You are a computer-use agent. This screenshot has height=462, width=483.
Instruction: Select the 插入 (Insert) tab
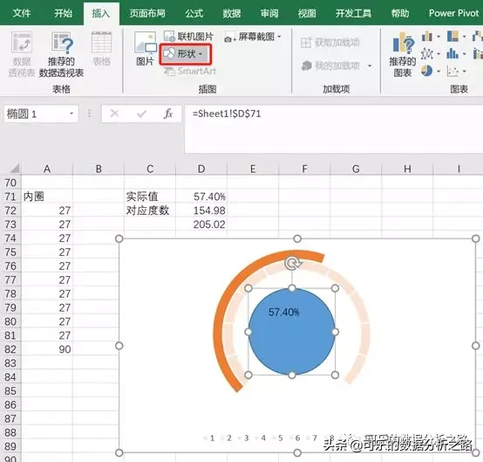pos(101,13)
